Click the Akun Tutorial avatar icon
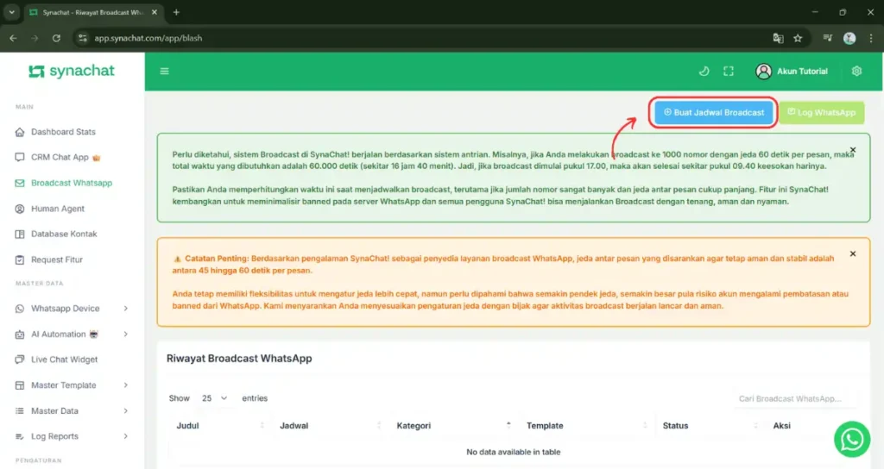The image size is (884, 469). coord(763,71)
